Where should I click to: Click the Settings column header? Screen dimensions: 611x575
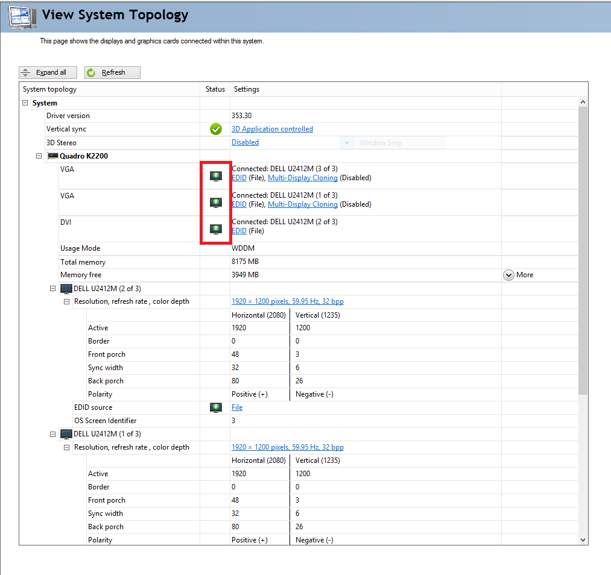tap(247, 89)
